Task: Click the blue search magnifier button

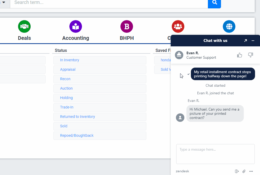Action: pos(214,3)
